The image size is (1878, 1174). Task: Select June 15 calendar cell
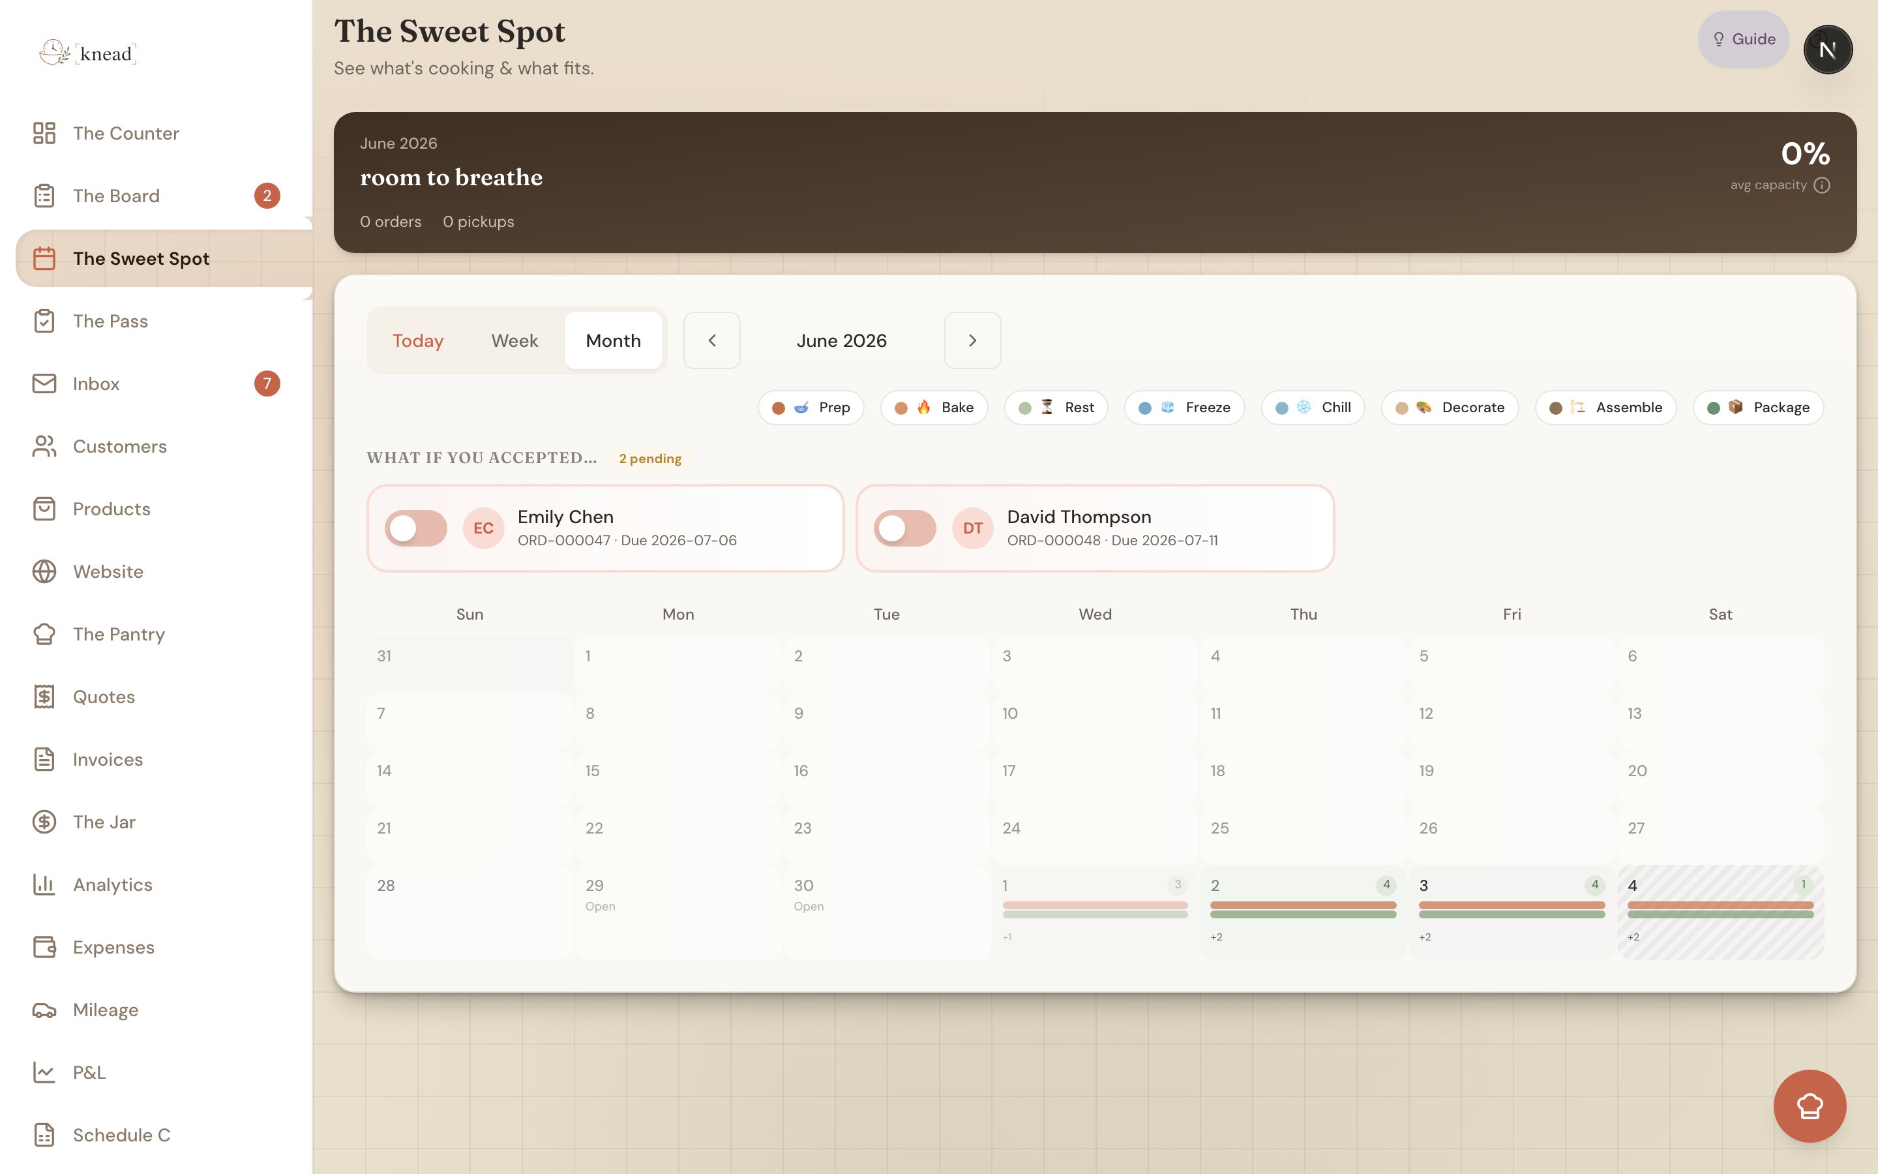click(678, 778)
